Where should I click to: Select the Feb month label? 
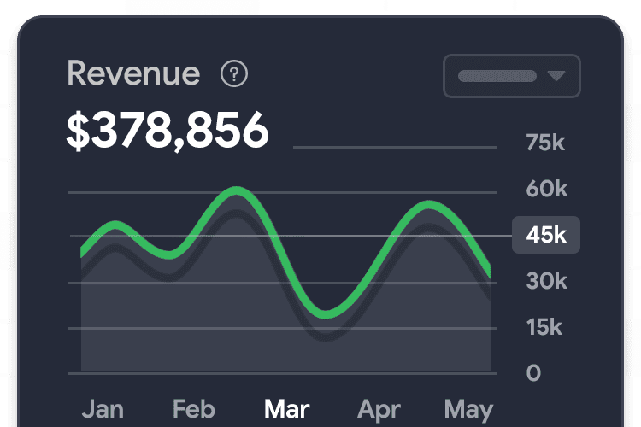coord(195,409)
